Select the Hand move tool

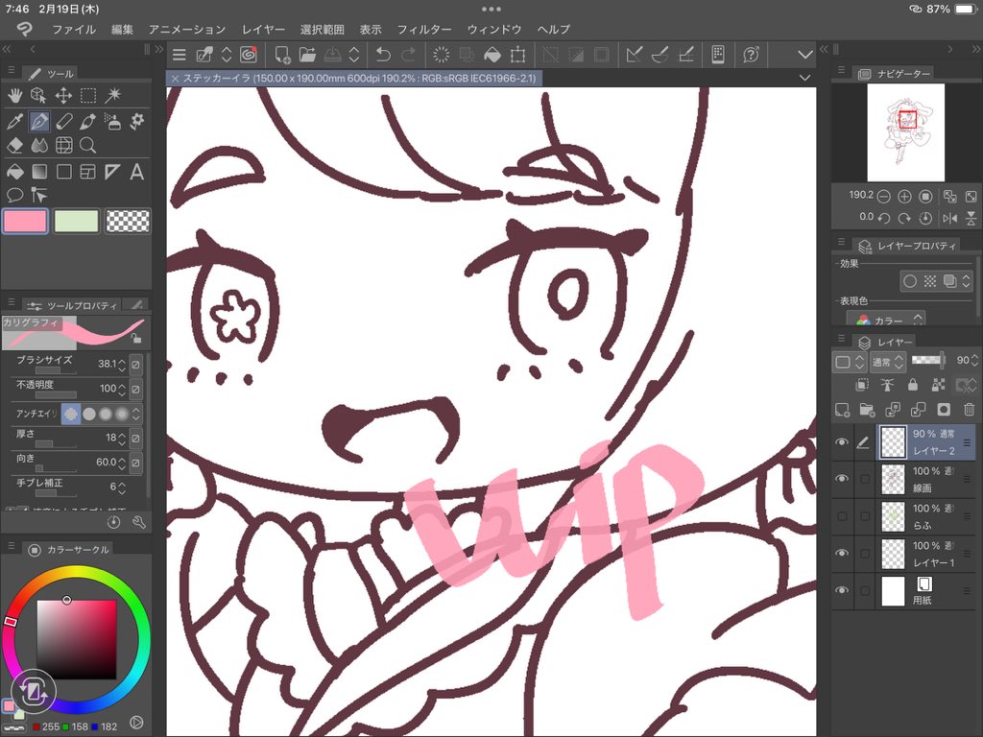click(x=14, y=95)
